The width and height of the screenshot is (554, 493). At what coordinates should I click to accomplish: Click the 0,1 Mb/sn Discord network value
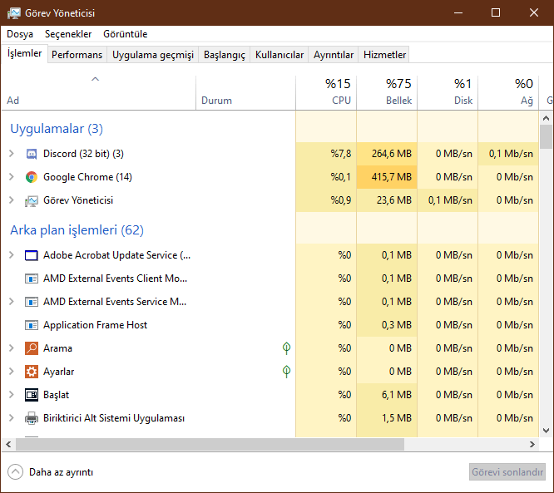point(511,154)
